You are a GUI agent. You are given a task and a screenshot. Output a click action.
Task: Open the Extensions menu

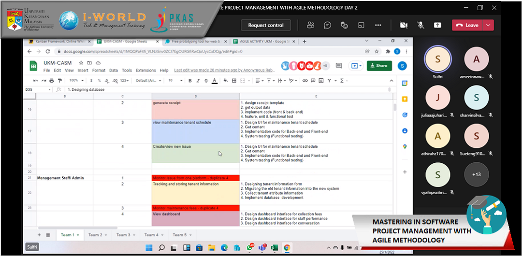(x=145, y=71)
